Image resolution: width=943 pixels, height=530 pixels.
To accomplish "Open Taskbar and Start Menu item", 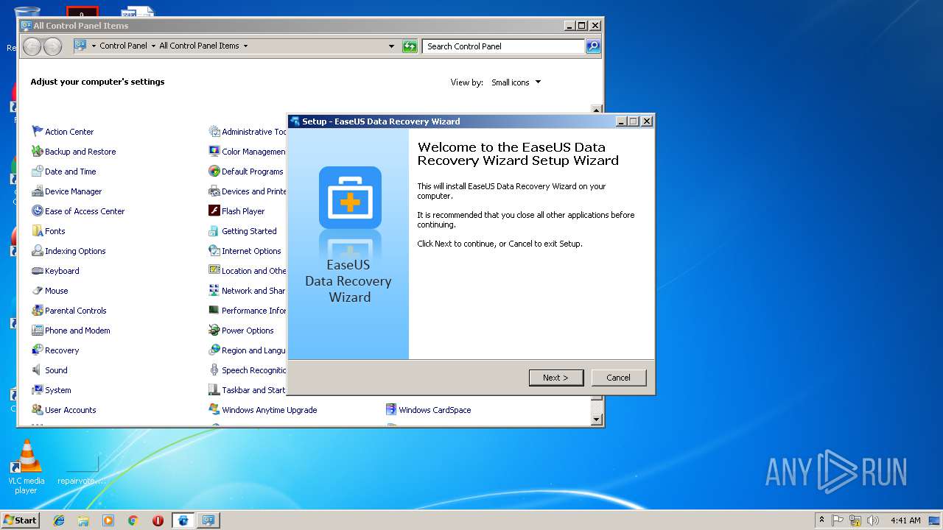I will click(248, 390).
